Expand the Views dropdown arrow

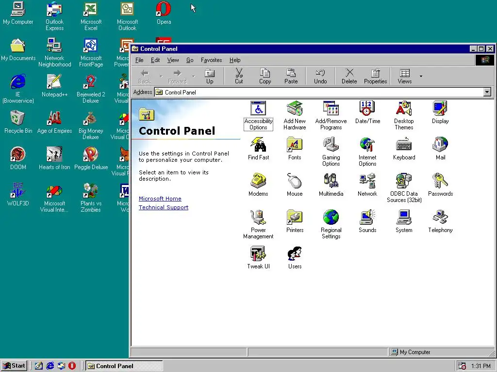pyautogui.click(x=421, y=76)
